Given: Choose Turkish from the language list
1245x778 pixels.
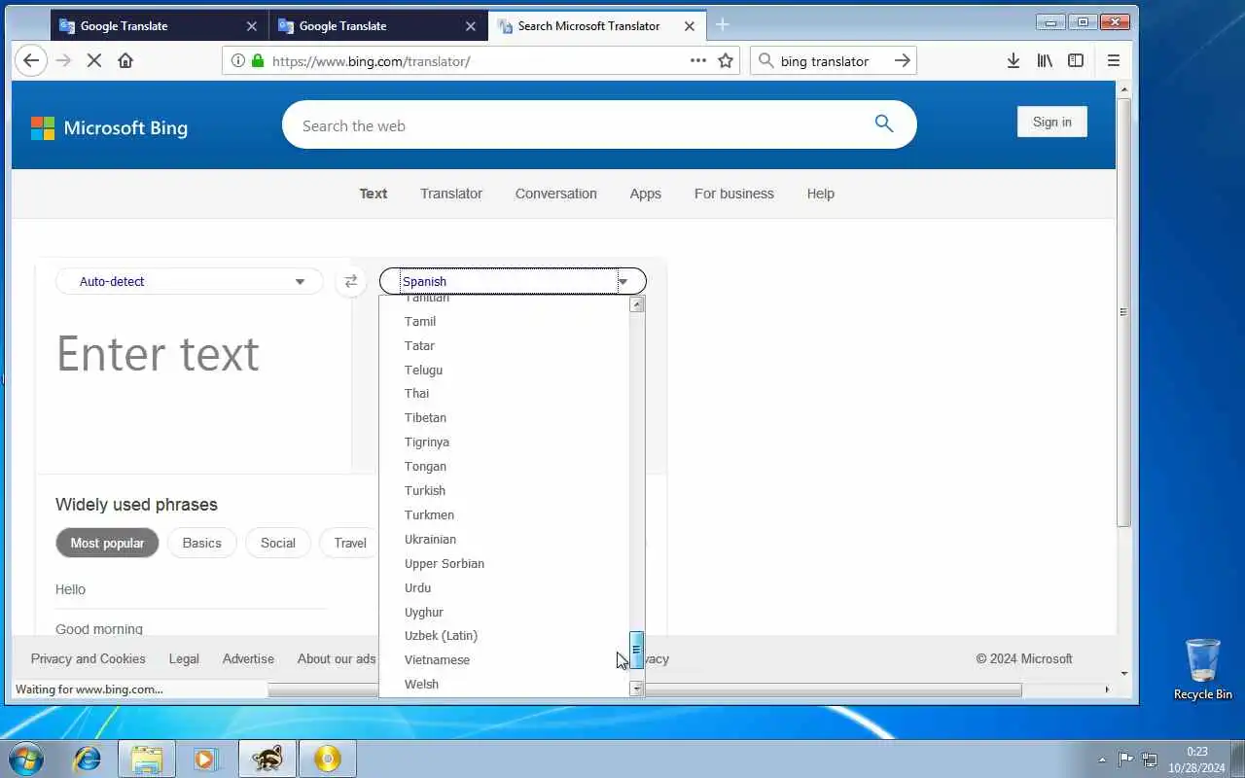Looking at the screenshot, I should [505, 490].
